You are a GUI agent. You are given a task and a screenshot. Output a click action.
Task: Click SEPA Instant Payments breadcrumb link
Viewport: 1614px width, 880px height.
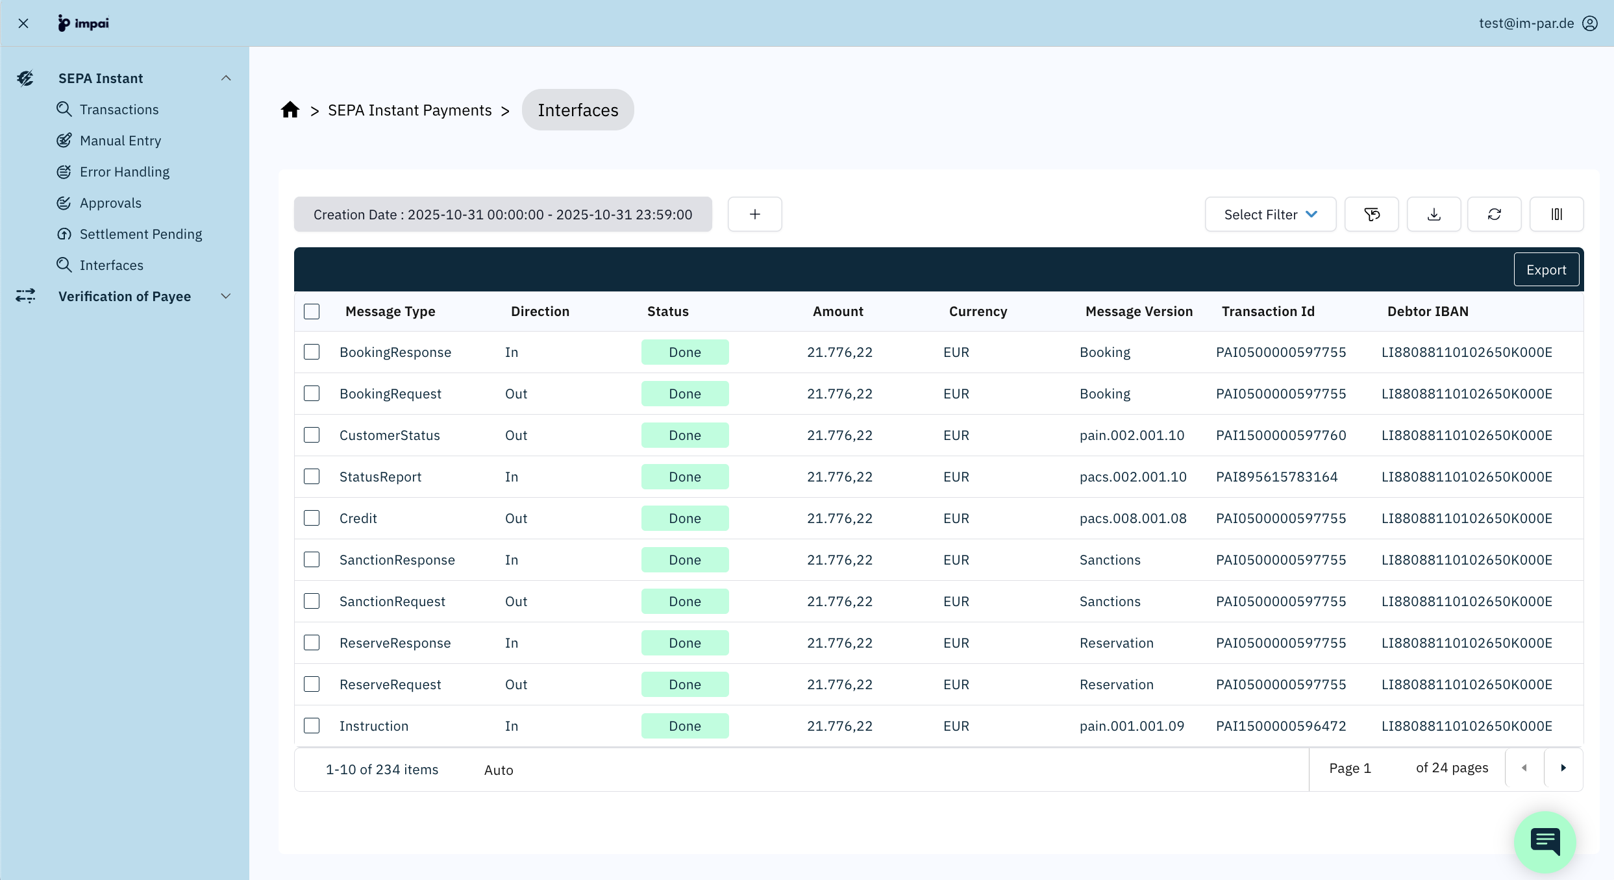pos(410,110)
